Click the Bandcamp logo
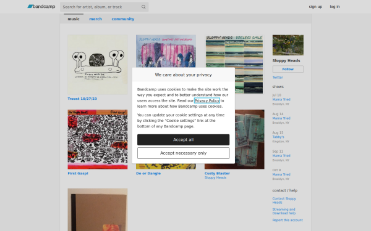The height and width of the screenshot is (231, 371). pyautogui.click(x=41, y=7)
